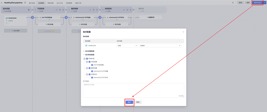Click the blue 执行 button

tap(129, 102)
